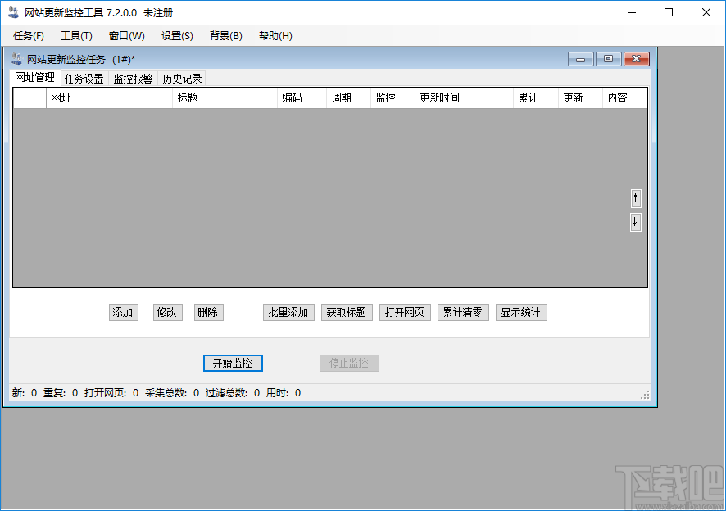Viewport: 726px width, 511px height.
Task: Click the move-down arrow beside the task list
Action: click(x=635, y=221)
